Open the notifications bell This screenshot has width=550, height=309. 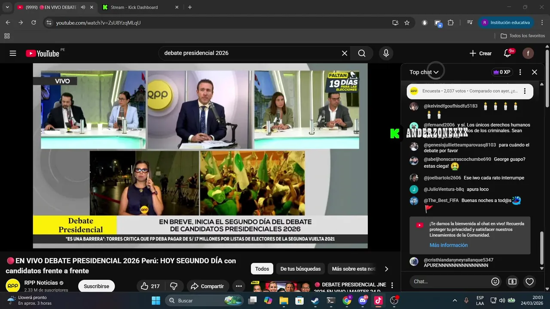pyautogui.click(x=507, y=53)
